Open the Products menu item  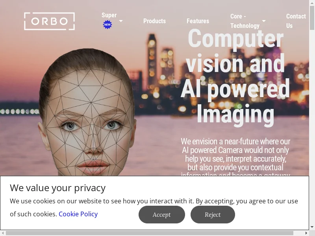pos(154,21)
